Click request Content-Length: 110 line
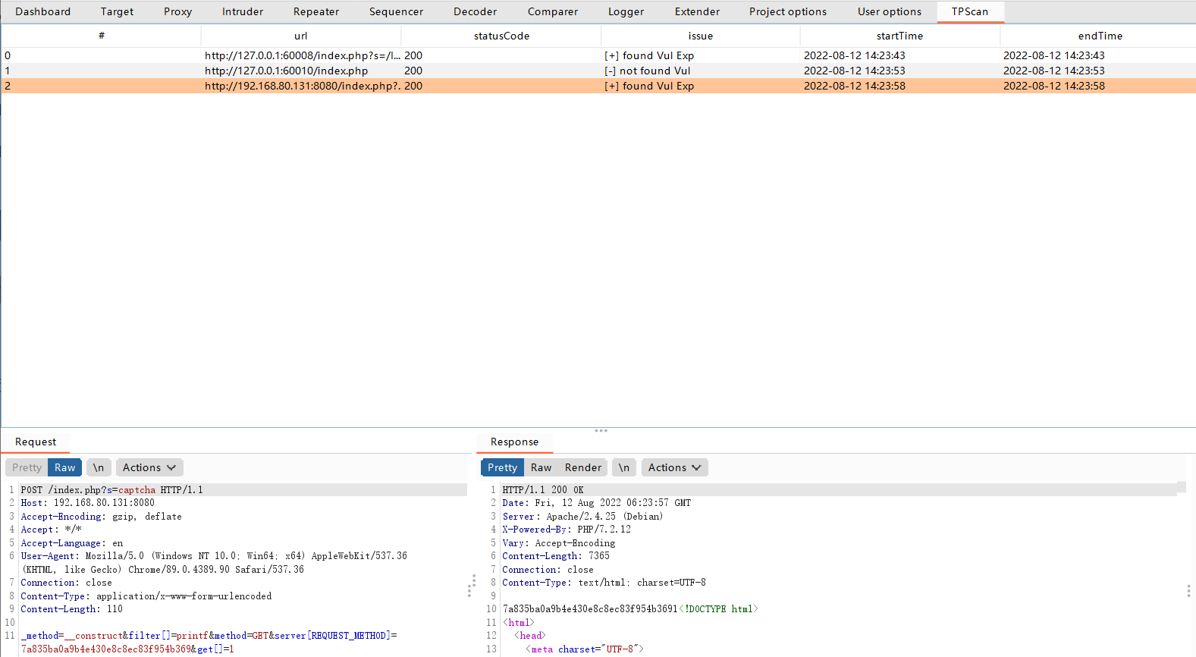Viewport: 1196px width, 657px height. tap(71, 609)
